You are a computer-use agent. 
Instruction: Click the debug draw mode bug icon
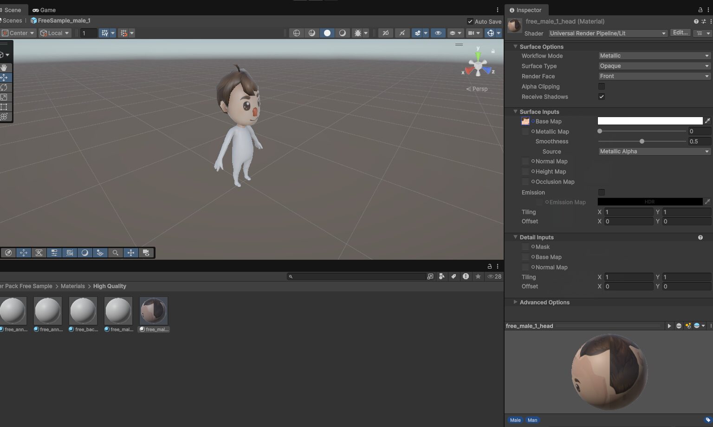(x=358, y=33)
